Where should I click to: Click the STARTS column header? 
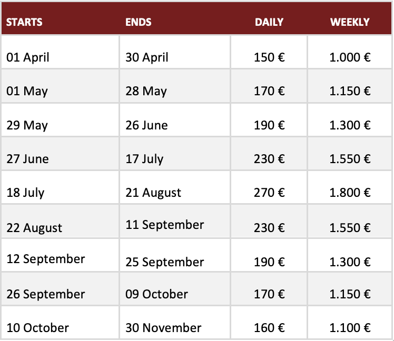point(24,22)
